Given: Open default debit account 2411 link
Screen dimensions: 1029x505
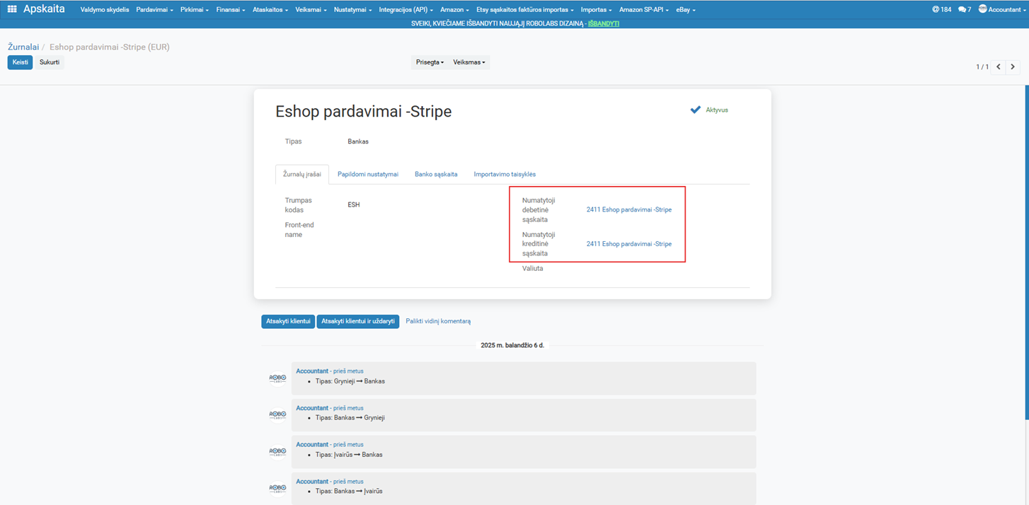Looking at the screenshot, I should (x=629, y=210).
